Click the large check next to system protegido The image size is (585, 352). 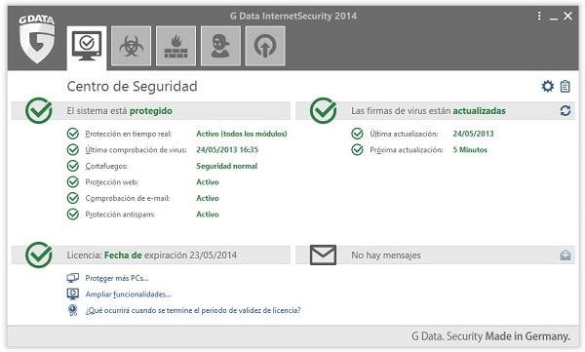[x=39, y=110]
